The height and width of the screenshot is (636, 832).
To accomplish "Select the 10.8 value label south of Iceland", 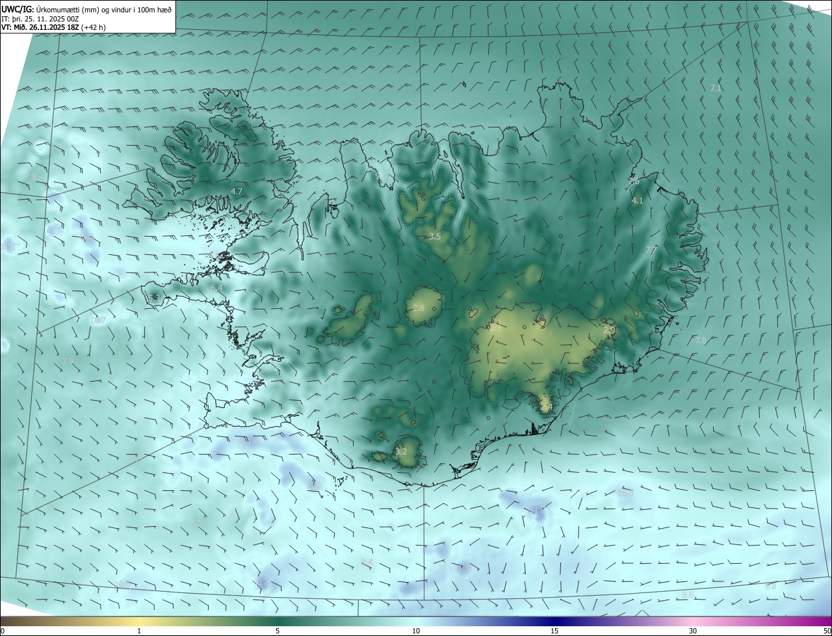I will (625, 494).
